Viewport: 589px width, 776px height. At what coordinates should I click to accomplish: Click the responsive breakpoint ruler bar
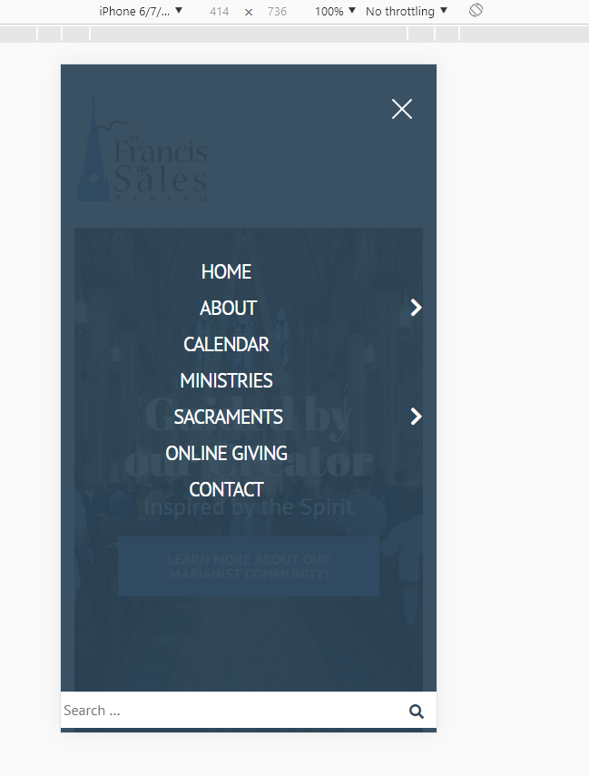(x=294, y=34)
